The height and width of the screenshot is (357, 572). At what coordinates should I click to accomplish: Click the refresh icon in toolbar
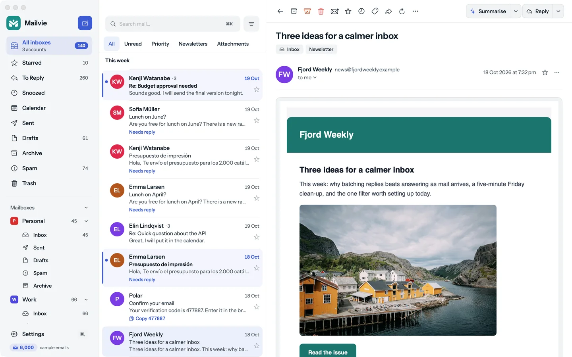402,11
